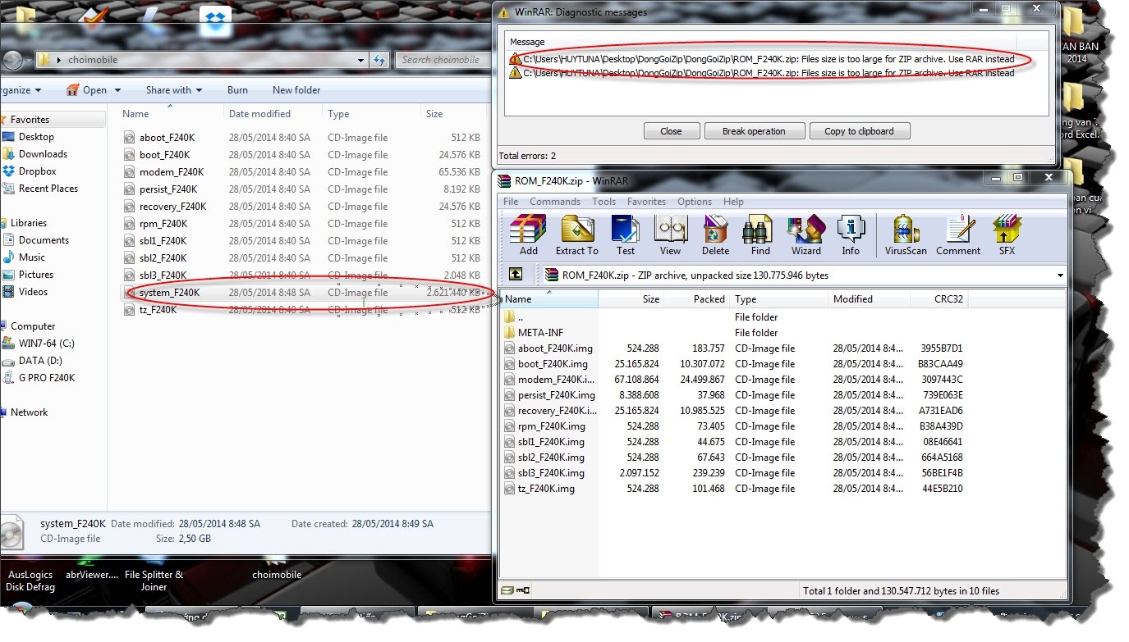
Task: Click aboot_F240K.img file icon in WinRAR
Action: [509, 348]
